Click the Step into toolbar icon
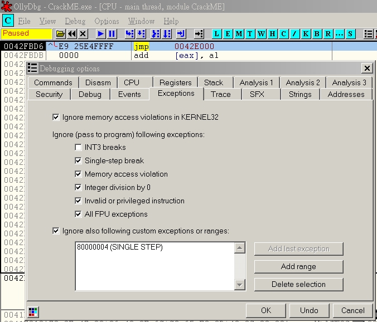Viewport: 377px width, 322px height. pyautogui.click(x=129, y=33)
